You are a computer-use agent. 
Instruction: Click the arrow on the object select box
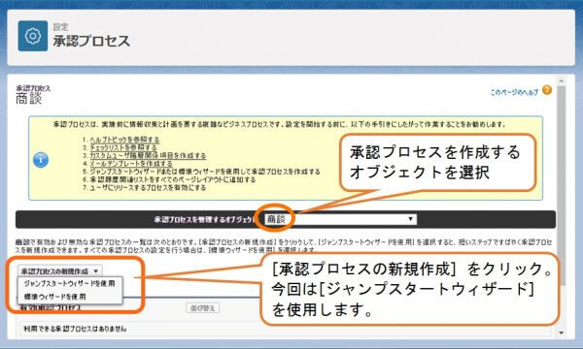[410, 219]
